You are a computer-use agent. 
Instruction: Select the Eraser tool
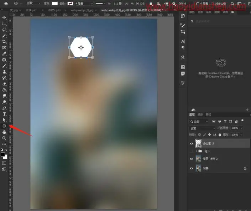4,84
